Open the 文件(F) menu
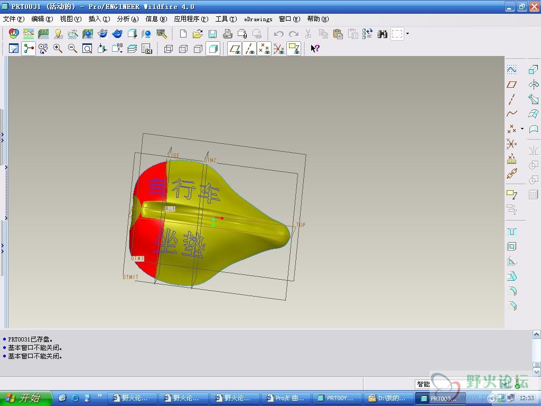 [x=14, y=19]
